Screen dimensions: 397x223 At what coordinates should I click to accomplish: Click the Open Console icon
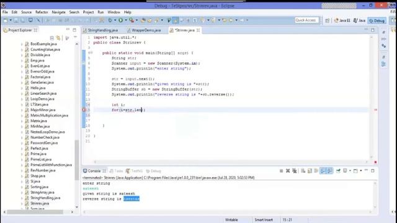pos(355,171)
